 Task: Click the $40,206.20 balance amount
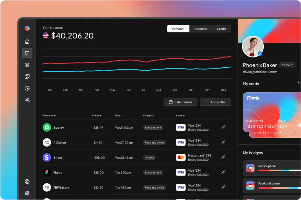pyautogui.click(x=72, y=36)
